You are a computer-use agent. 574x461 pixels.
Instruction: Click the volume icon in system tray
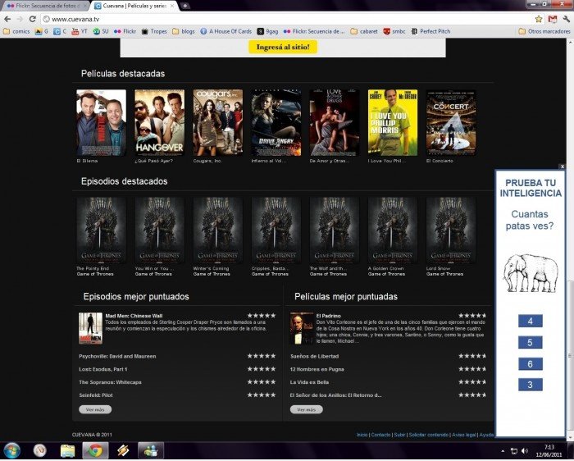[524, 451]
